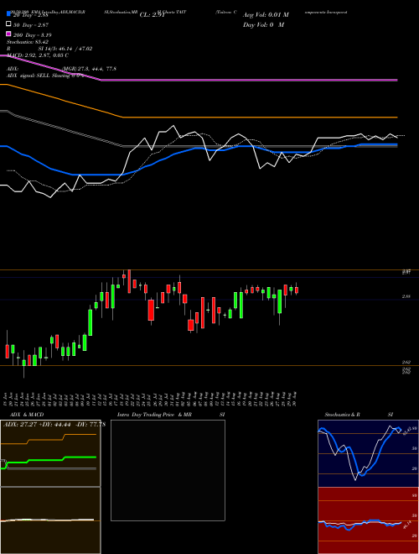Click the dark red RSI chart panel

[368, 520]
